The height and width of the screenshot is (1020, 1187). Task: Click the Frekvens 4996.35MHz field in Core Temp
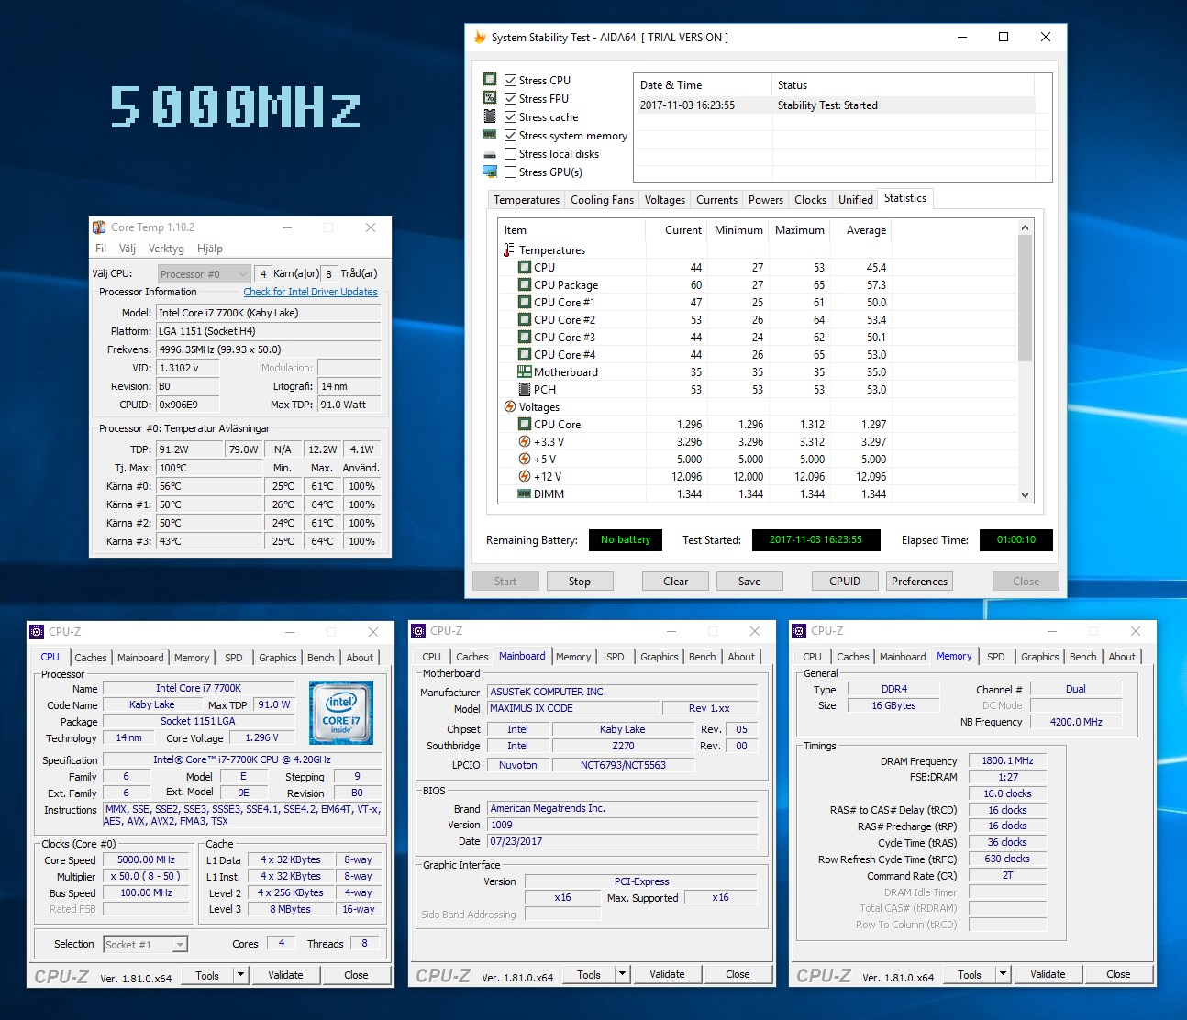click(268, 349)
